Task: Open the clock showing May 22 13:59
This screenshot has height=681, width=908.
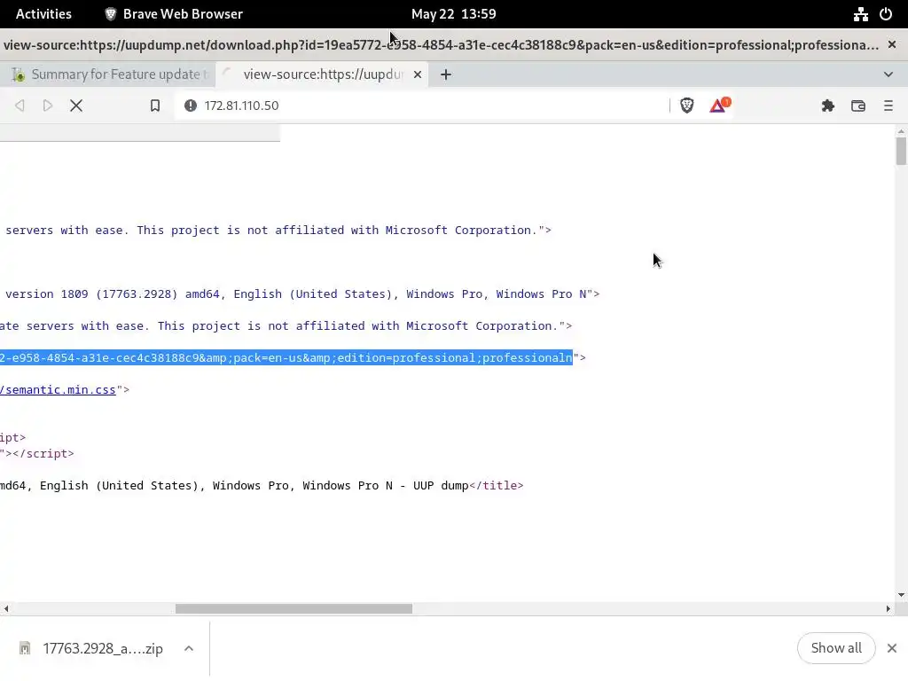Action: [453, 14]
